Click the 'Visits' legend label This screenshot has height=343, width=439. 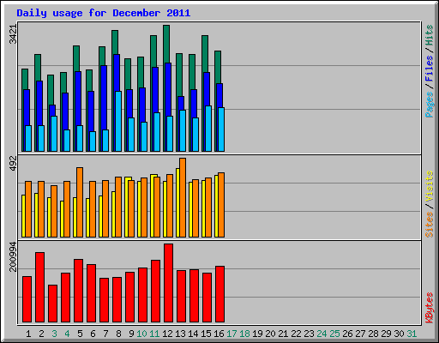pyautogui.click(x=430, y=186)
